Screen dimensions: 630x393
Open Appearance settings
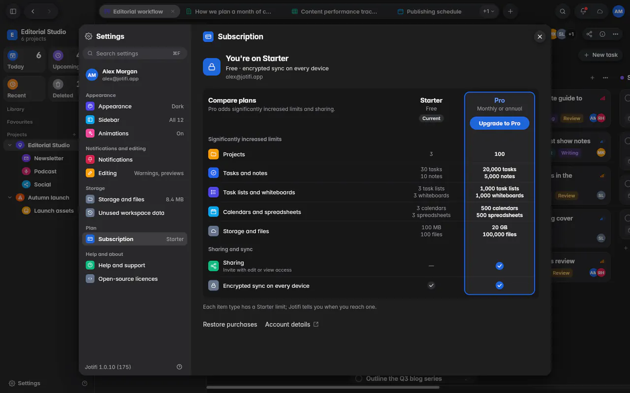(134, 107)
